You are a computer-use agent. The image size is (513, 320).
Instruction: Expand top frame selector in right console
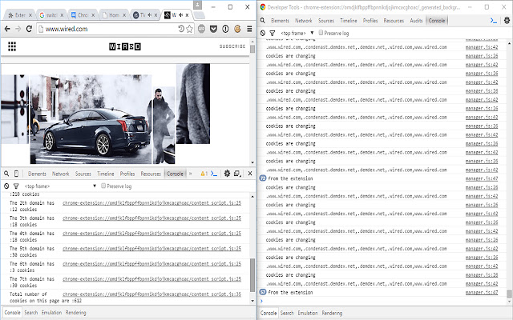[x=298, y=33]
